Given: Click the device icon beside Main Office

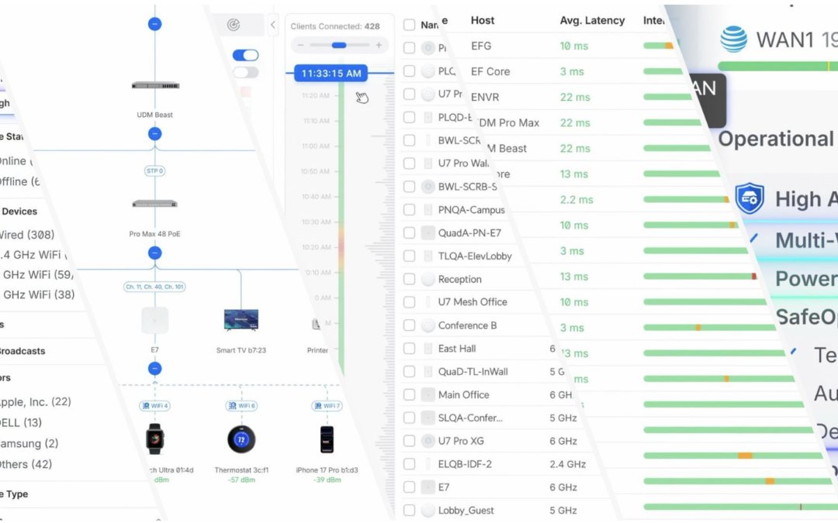Looking at the screenshot, I should point(428,394).
